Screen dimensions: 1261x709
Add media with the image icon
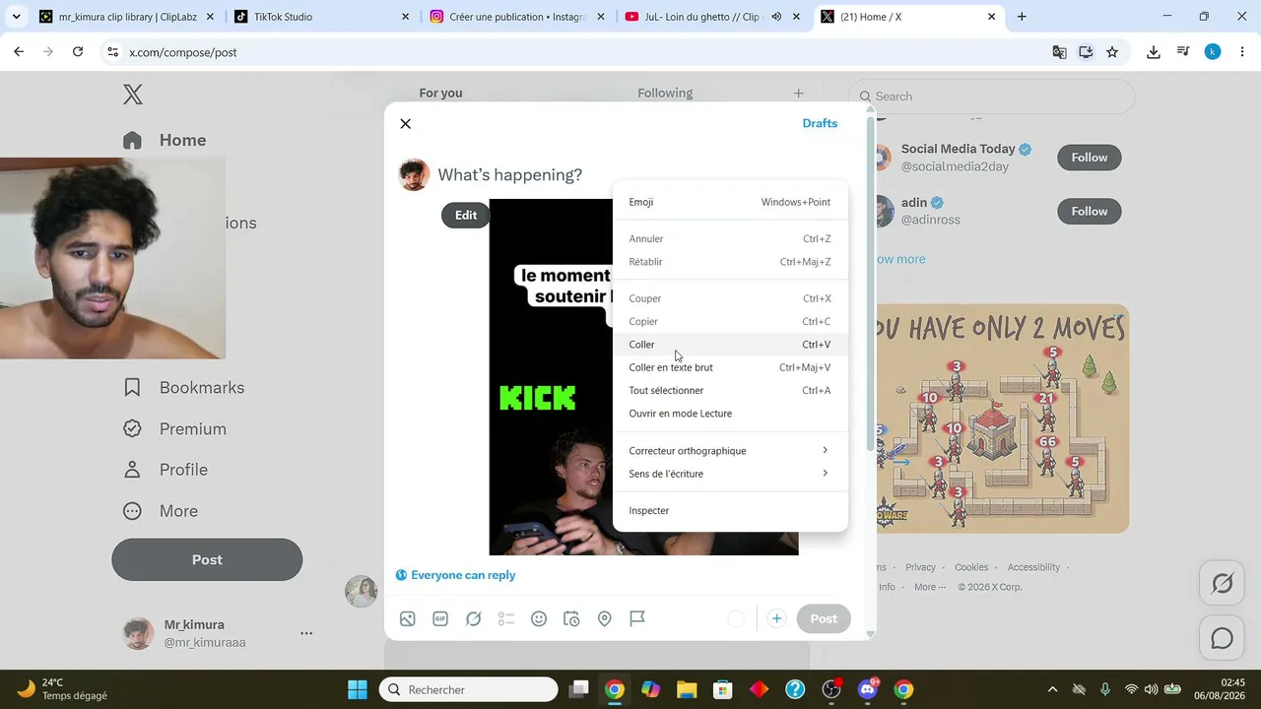407,618
